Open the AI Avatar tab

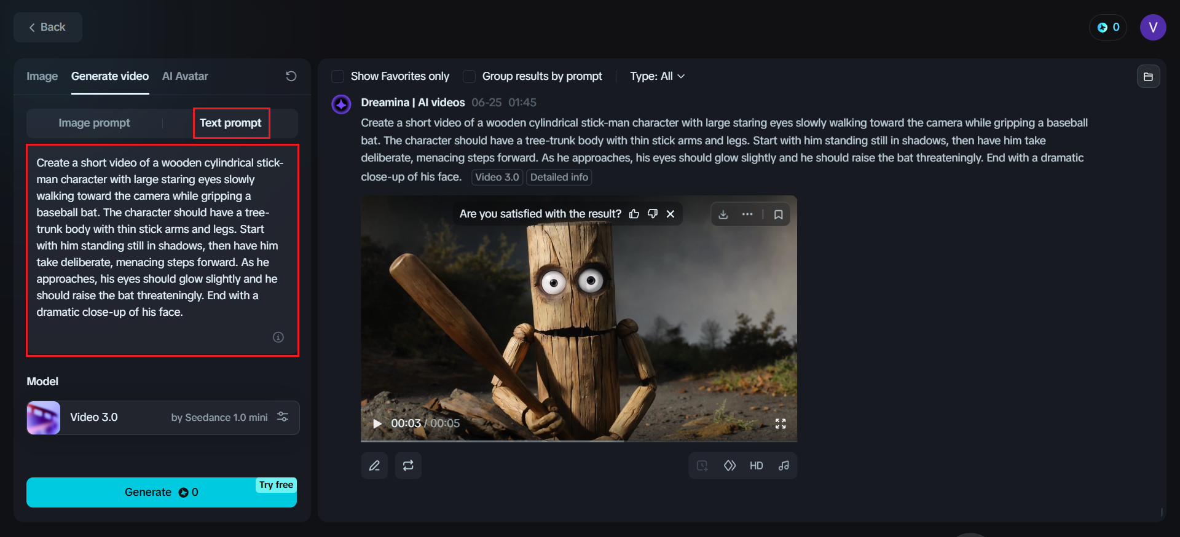[x=185, y=76]
